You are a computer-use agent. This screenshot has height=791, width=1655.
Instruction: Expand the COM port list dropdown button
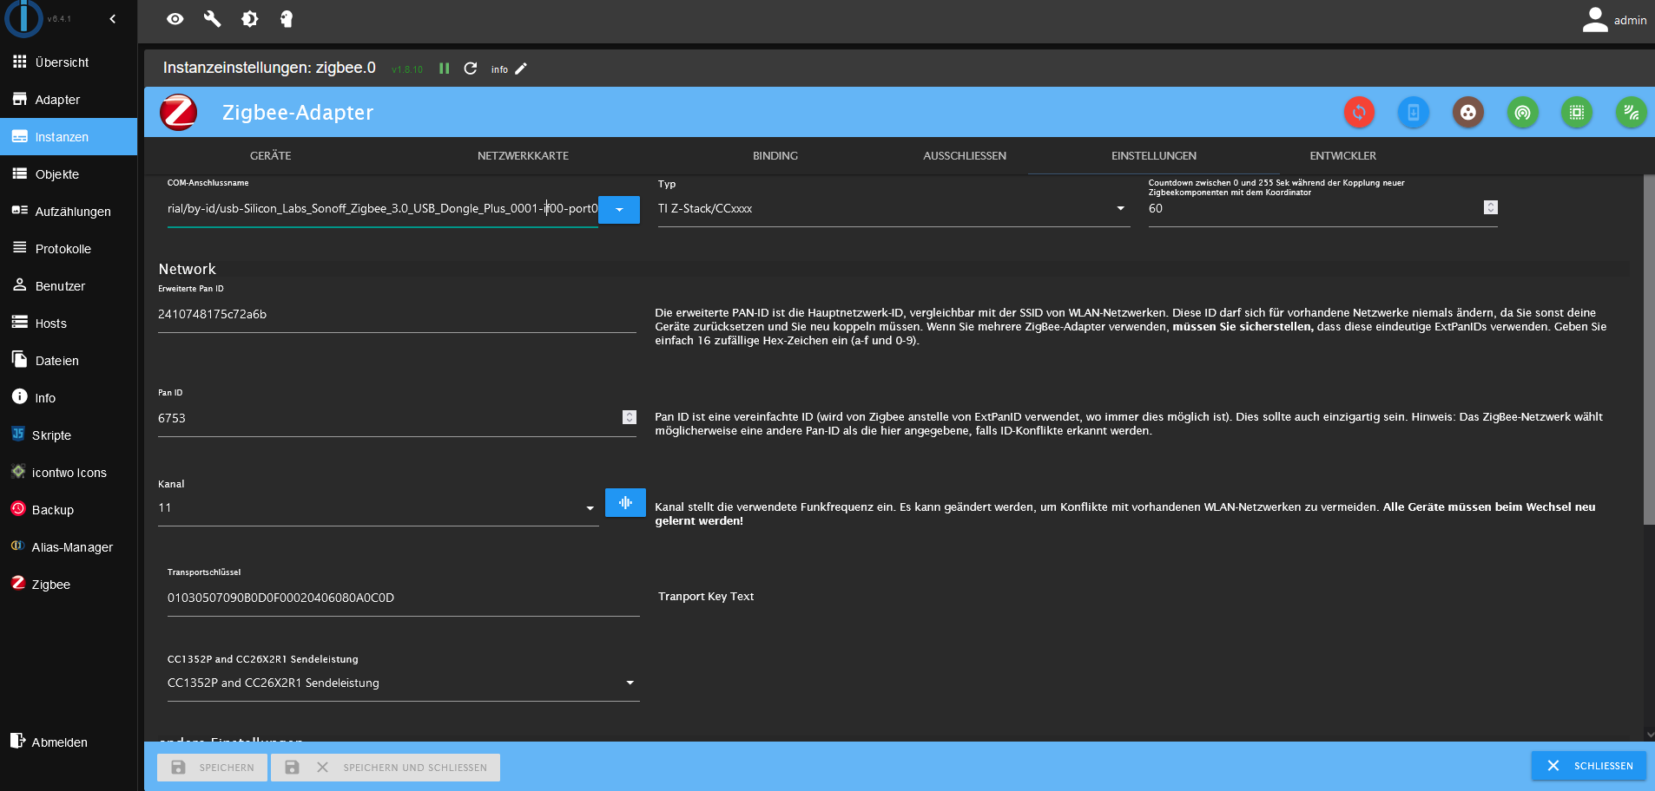pyautogui.click(x=619, y=209)
